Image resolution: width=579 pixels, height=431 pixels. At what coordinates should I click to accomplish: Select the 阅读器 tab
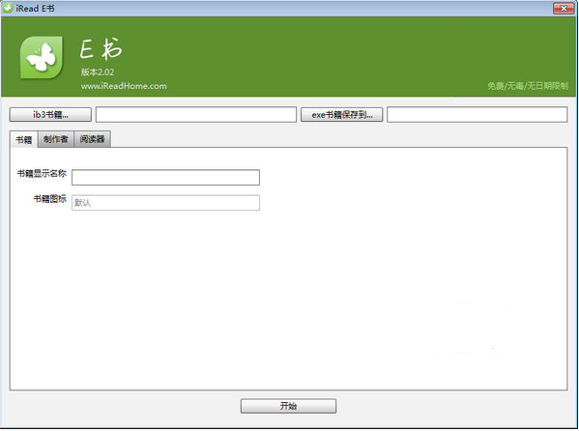click(93, 139)
